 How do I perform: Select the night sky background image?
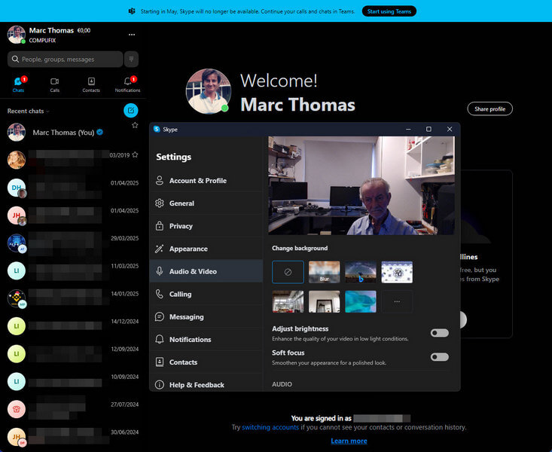(x=361, y=272)
